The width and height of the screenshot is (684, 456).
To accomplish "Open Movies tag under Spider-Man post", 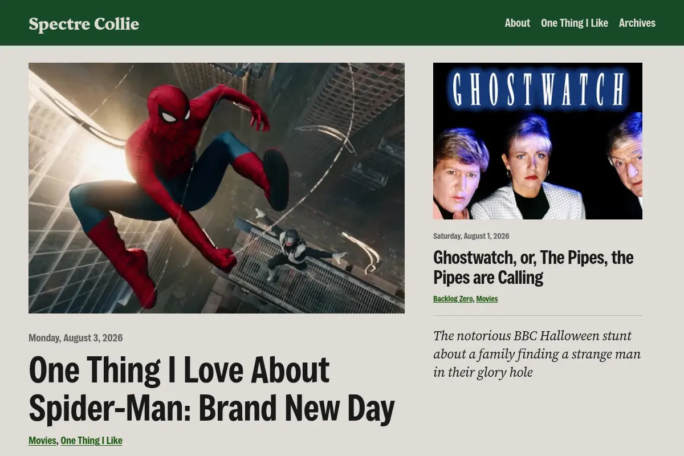I will tap(42, 441).
